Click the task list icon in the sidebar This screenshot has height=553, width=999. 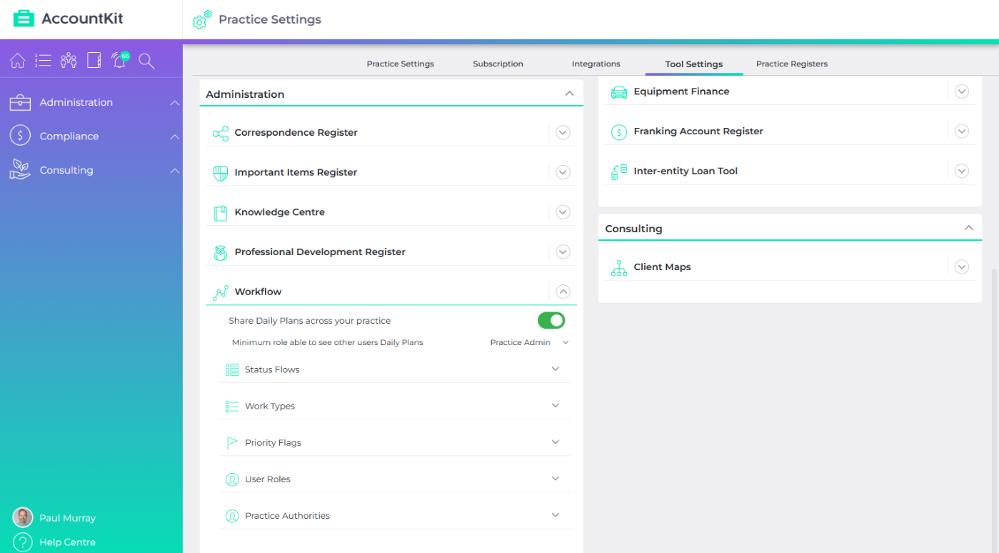(43, 60)
